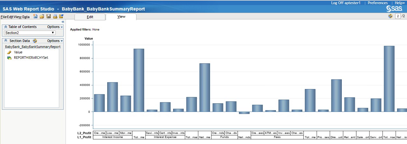Click the Export report icon
The width and height of the screenshot is (407, 144).
click(61, 17)
